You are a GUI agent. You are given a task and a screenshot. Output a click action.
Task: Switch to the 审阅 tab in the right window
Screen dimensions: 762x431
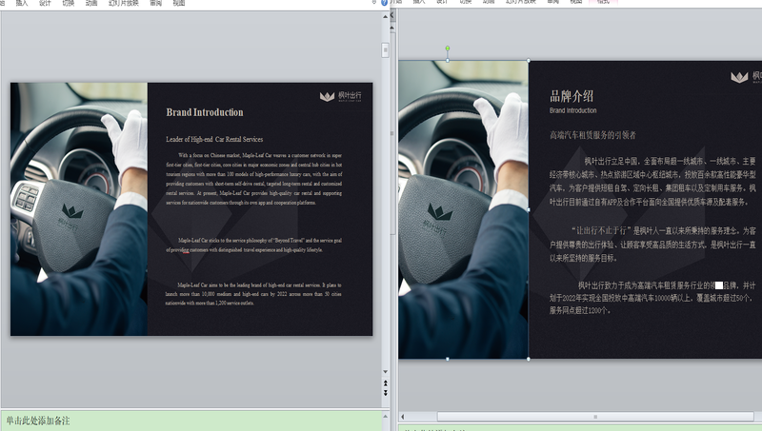[x=553, y=3]
